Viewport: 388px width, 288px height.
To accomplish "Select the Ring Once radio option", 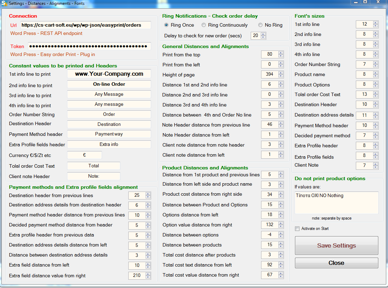I will (166, 25).
